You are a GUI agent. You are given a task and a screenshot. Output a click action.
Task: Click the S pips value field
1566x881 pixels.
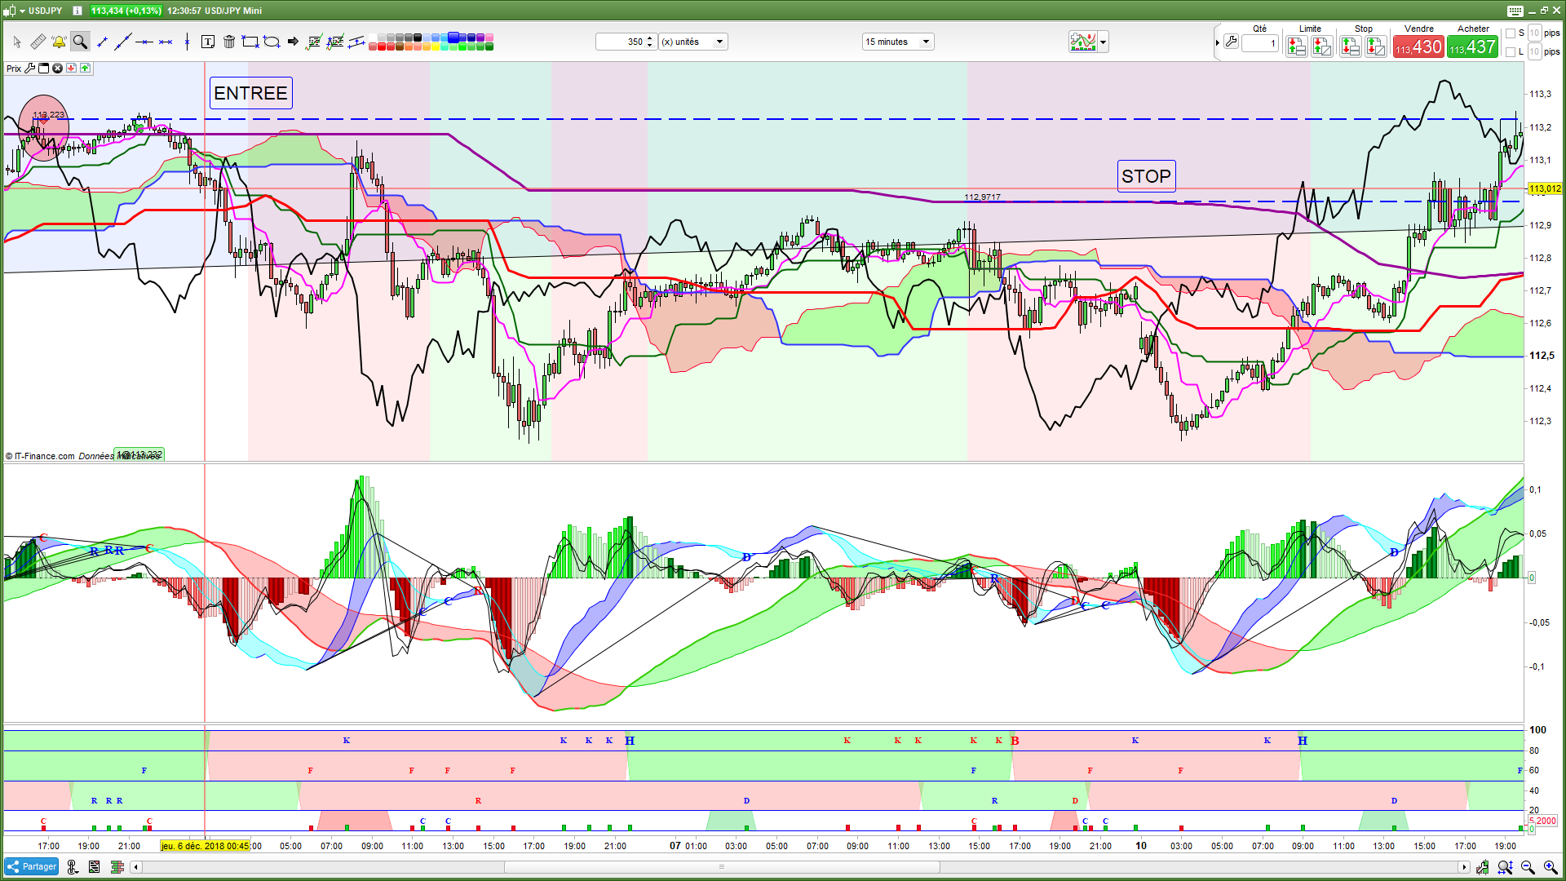tap(1534, 33)
